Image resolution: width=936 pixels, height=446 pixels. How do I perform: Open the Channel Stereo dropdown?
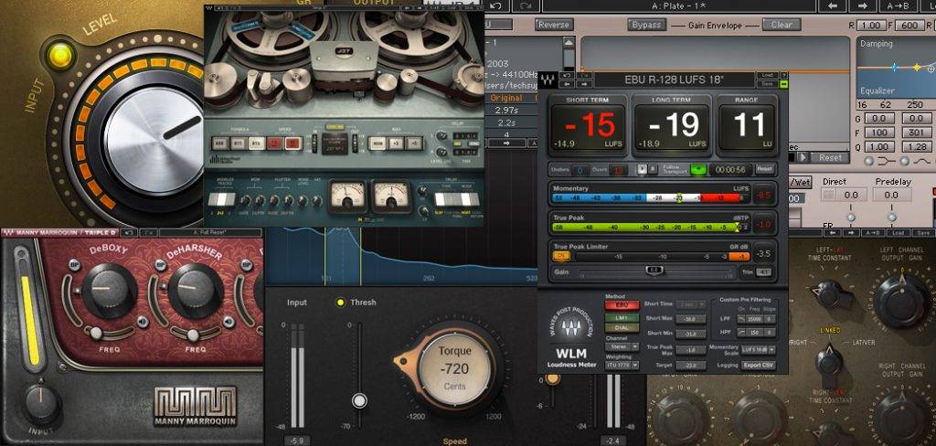click(622, 346)
